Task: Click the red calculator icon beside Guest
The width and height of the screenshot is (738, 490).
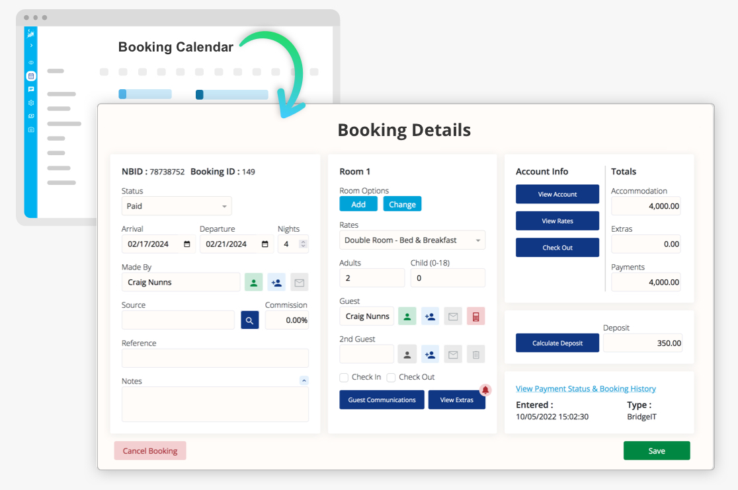Action: [x=475, y=316]
